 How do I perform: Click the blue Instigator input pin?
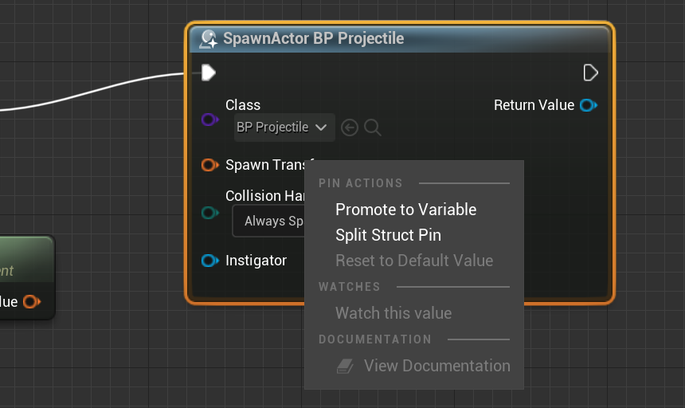209,261
